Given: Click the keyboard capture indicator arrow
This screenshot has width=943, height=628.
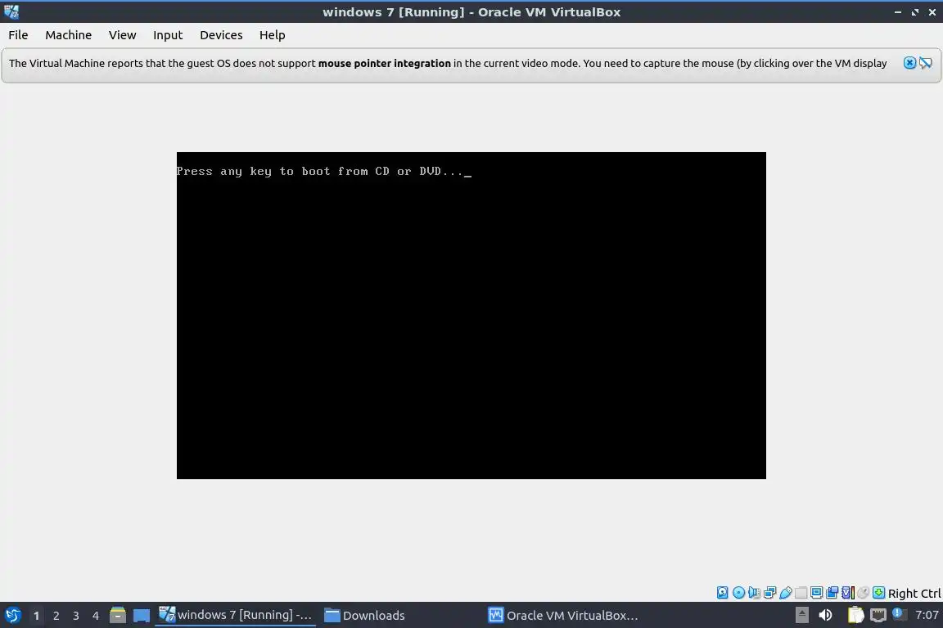Looking at the screenshot, I should click(x=878, y=593).
